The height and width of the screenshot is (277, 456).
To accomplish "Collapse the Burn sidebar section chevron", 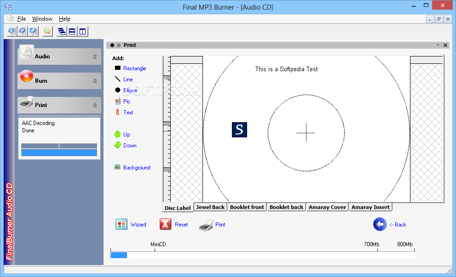I will point(95,81).
